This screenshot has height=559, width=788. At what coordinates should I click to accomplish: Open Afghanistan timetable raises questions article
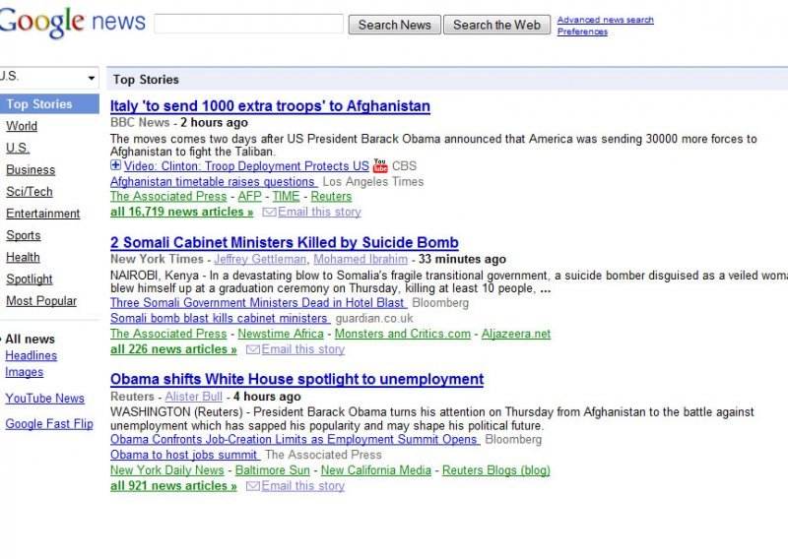214,182
